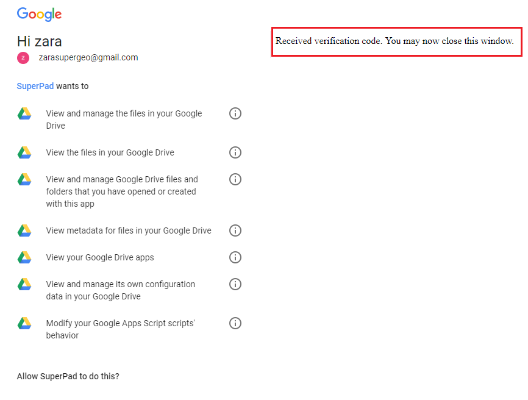This screenshot has width=528, height=400.
Task: Click the Google logo
Action: coord(39,14)
